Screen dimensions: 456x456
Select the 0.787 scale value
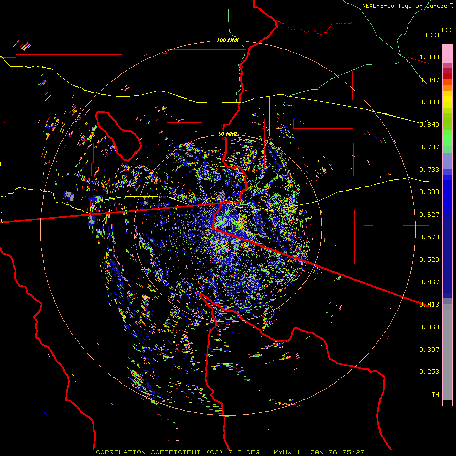coord(429,147)
